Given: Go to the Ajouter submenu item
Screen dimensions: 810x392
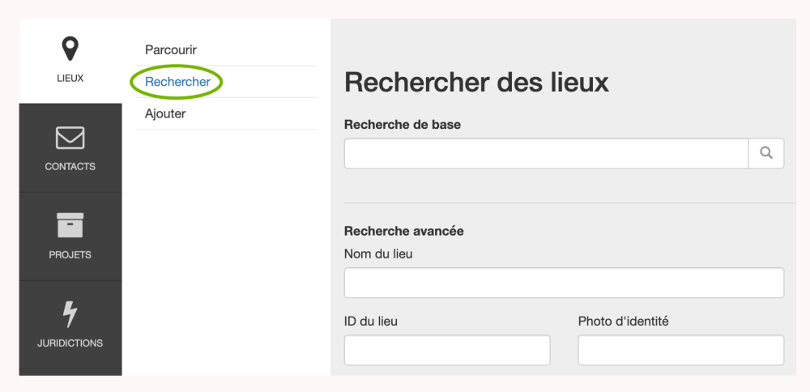Looking at the screenshot, I should click(x=165, y=113).
